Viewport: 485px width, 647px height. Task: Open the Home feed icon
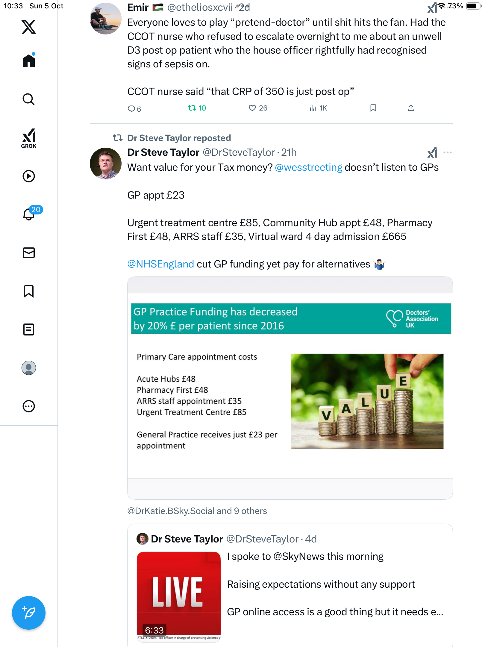pyautogui.click(x=29, y=61)
